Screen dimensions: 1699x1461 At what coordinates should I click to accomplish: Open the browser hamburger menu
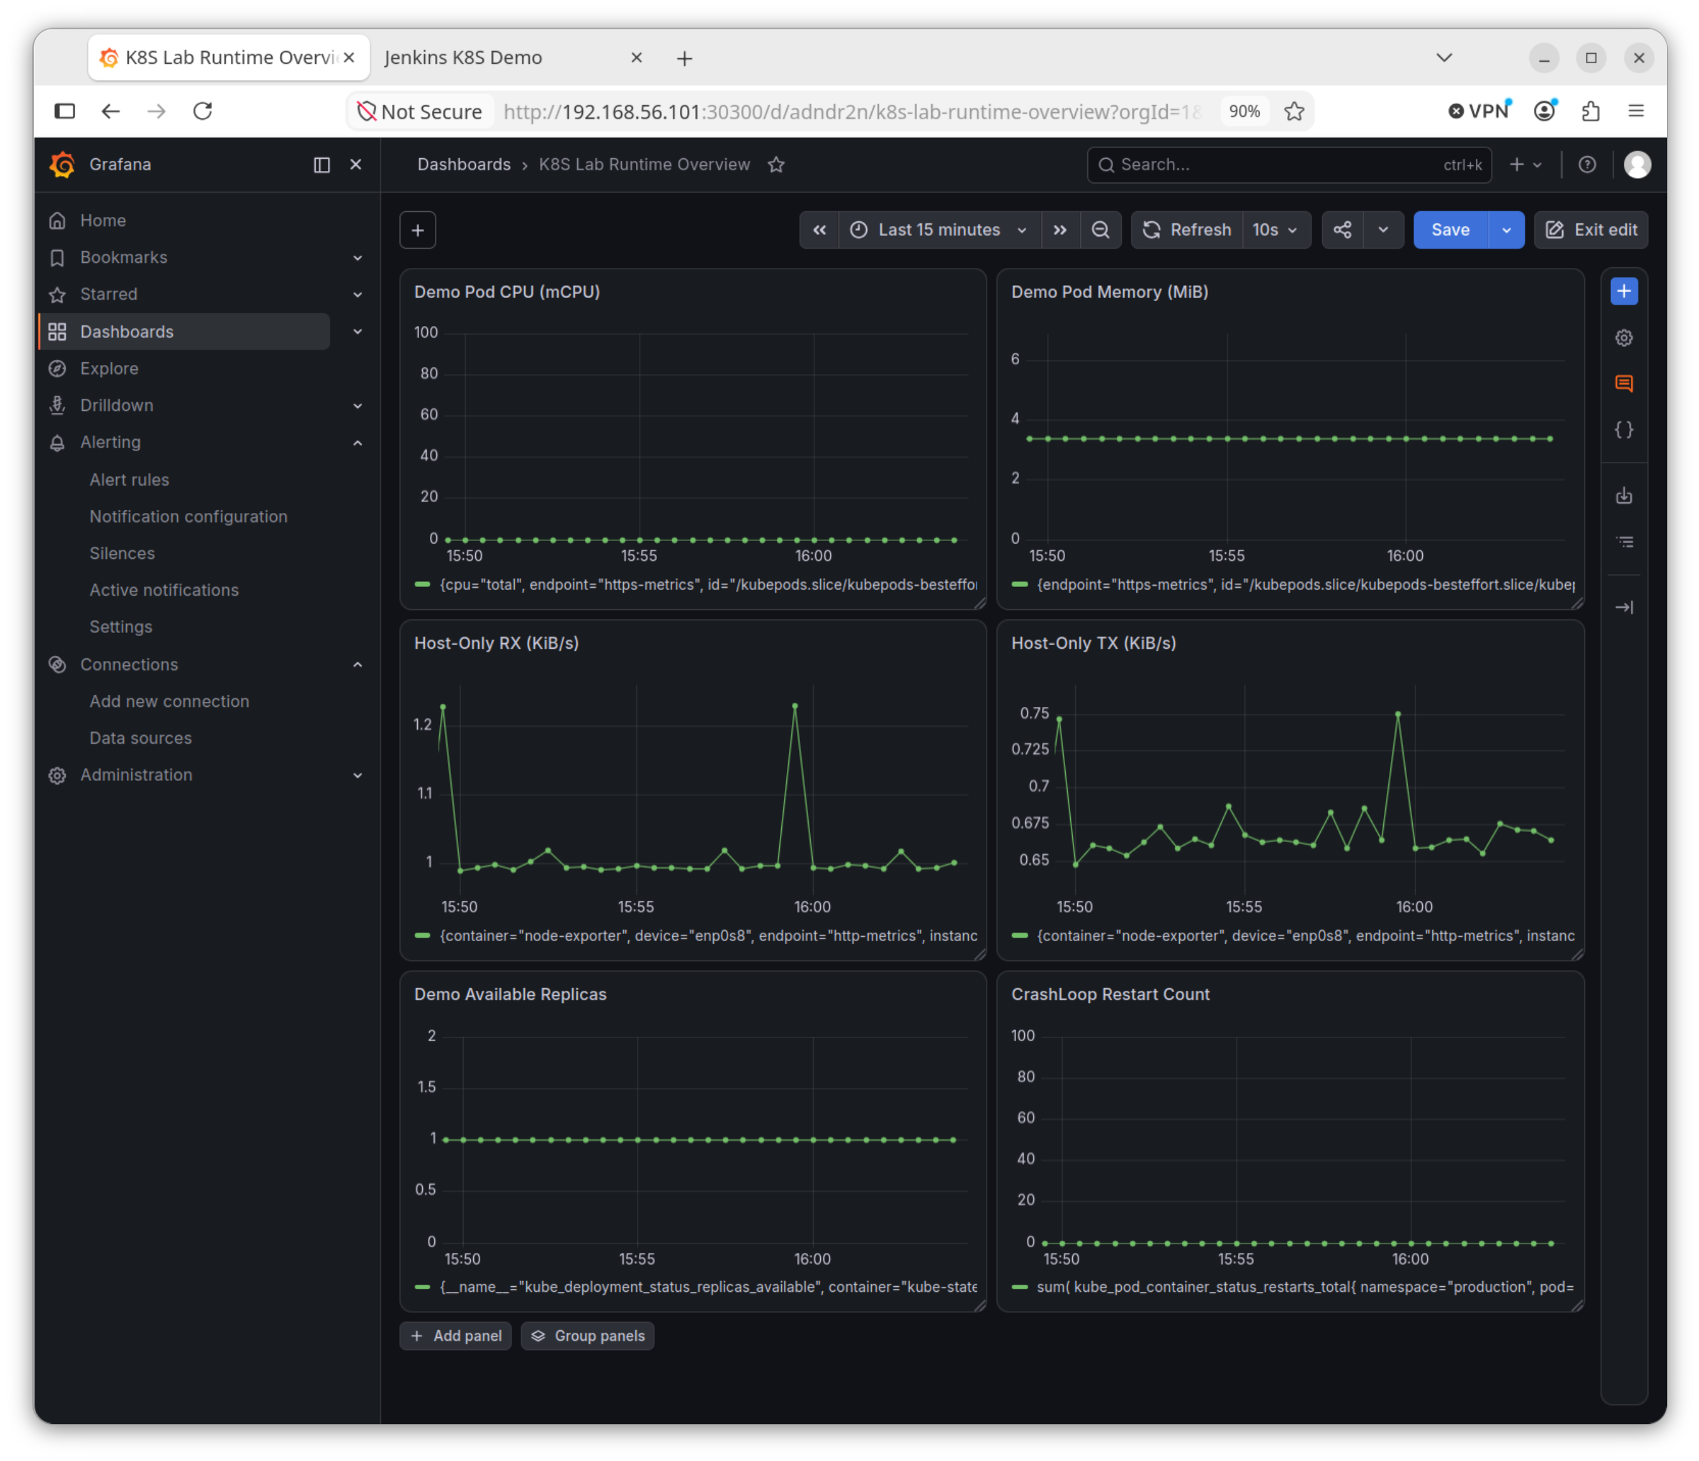click(1636, 112)
